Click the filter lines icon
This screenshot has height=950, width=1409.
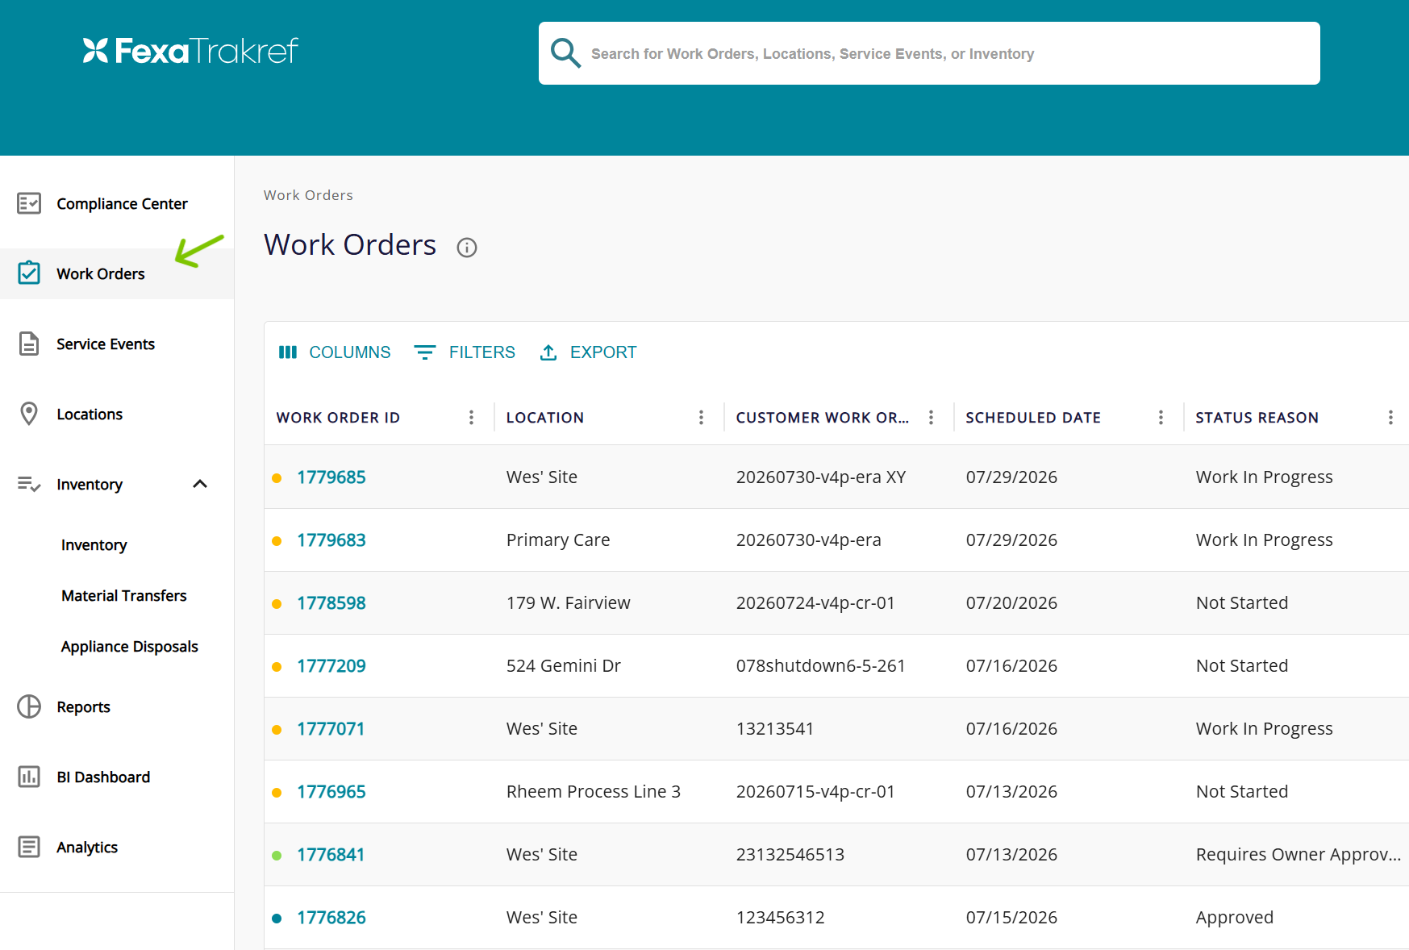pyautogui.click(x=425, y=352)
